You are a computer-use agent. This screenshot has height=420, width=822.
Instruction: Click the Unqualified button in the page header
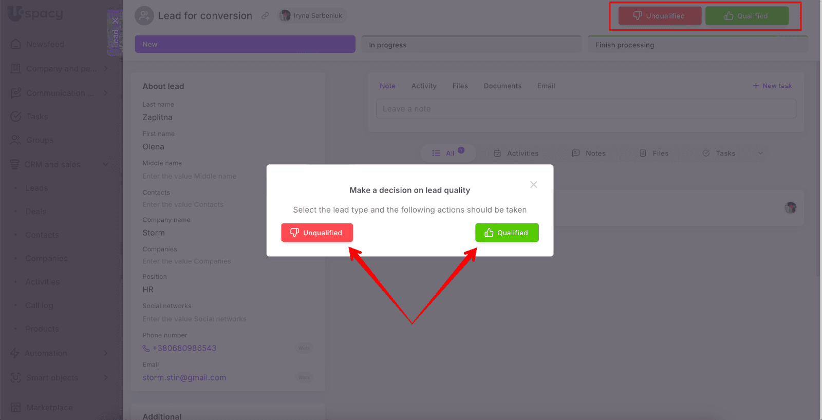point(660,16)
